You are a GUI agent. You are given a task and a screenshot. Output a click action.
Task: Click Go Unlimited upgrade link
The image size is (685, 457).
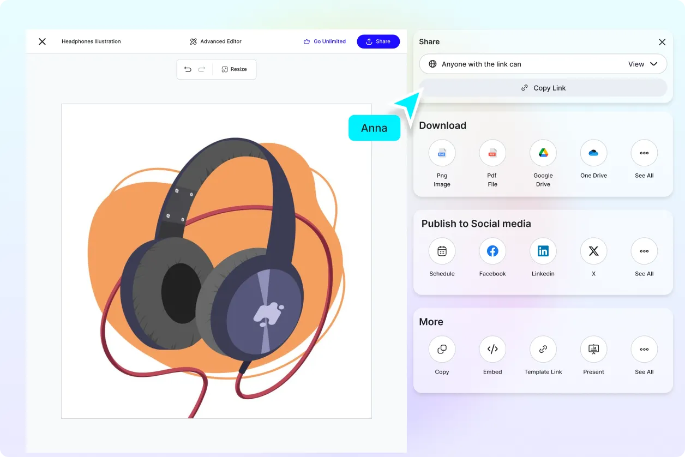coord(325,41)
